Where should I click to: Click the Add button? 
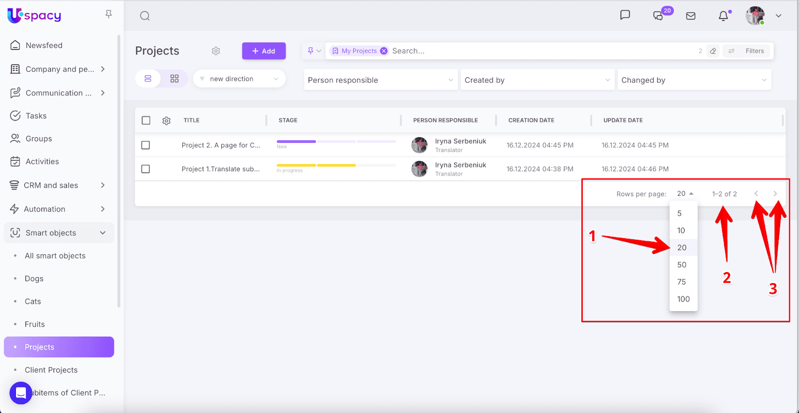(x=264, y=51)
